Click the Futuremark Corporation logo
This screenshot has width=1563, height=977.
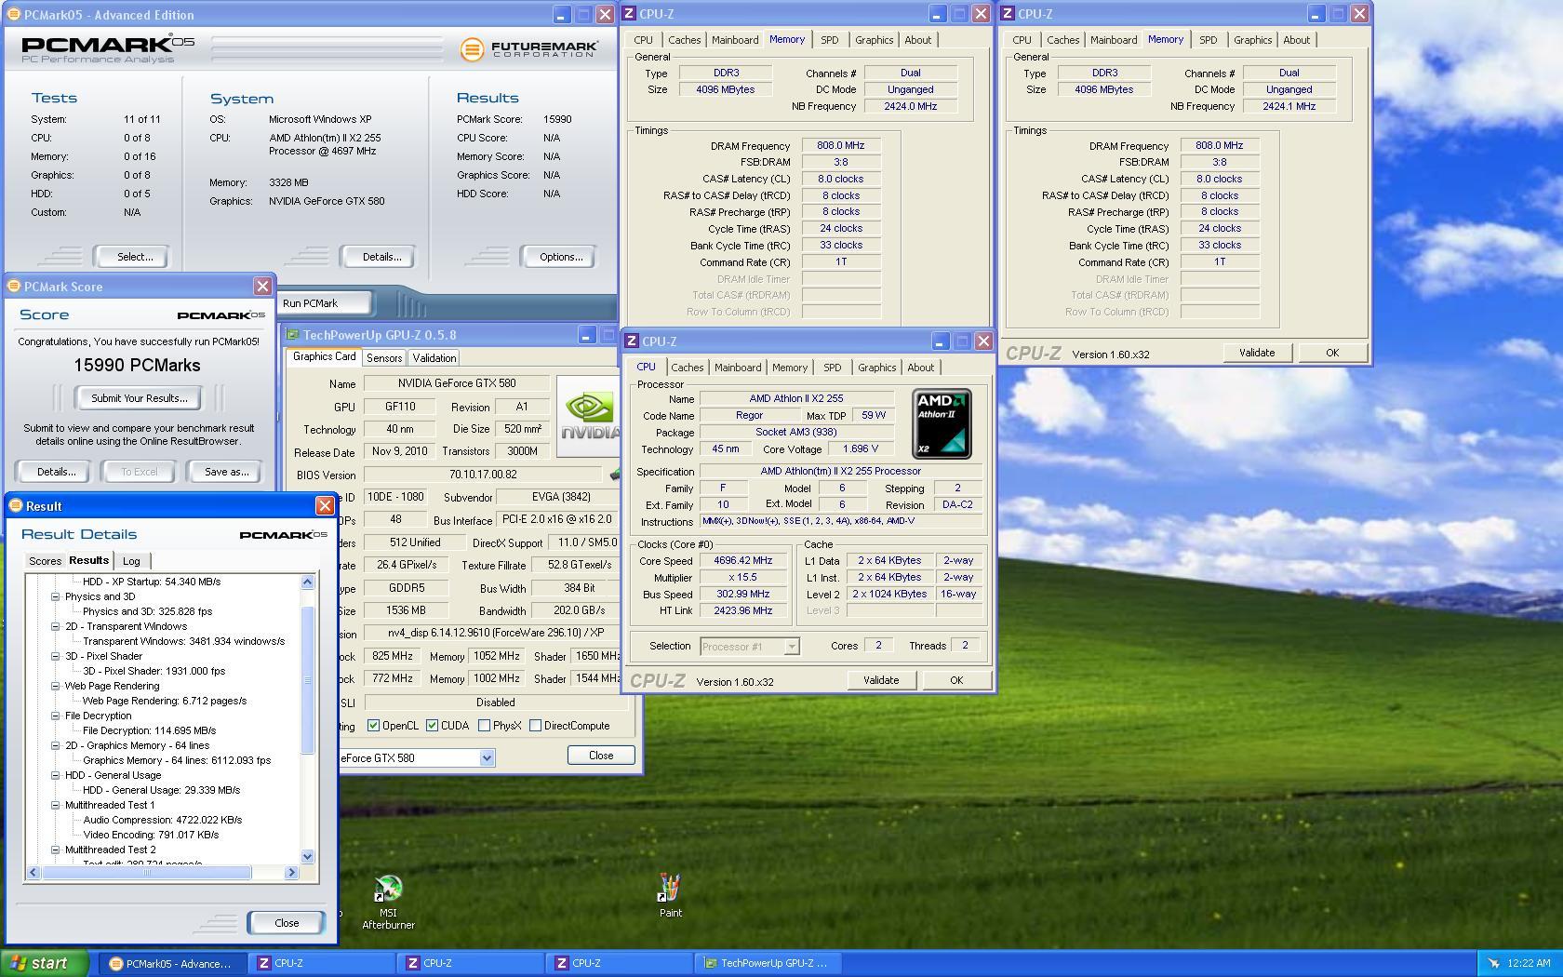tap(529, 48)
